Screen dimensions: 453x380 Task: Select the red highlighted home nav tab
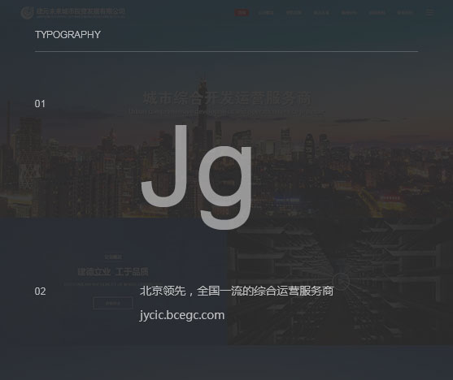(242, 13)
